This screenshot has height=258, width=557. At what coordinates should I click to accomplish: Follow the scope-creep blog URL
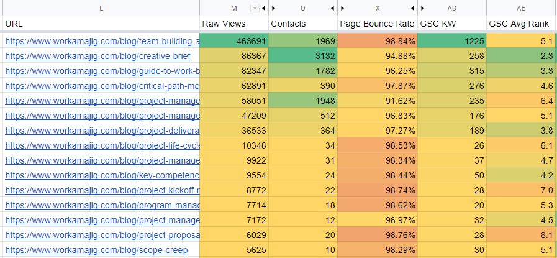click(96, 250)
